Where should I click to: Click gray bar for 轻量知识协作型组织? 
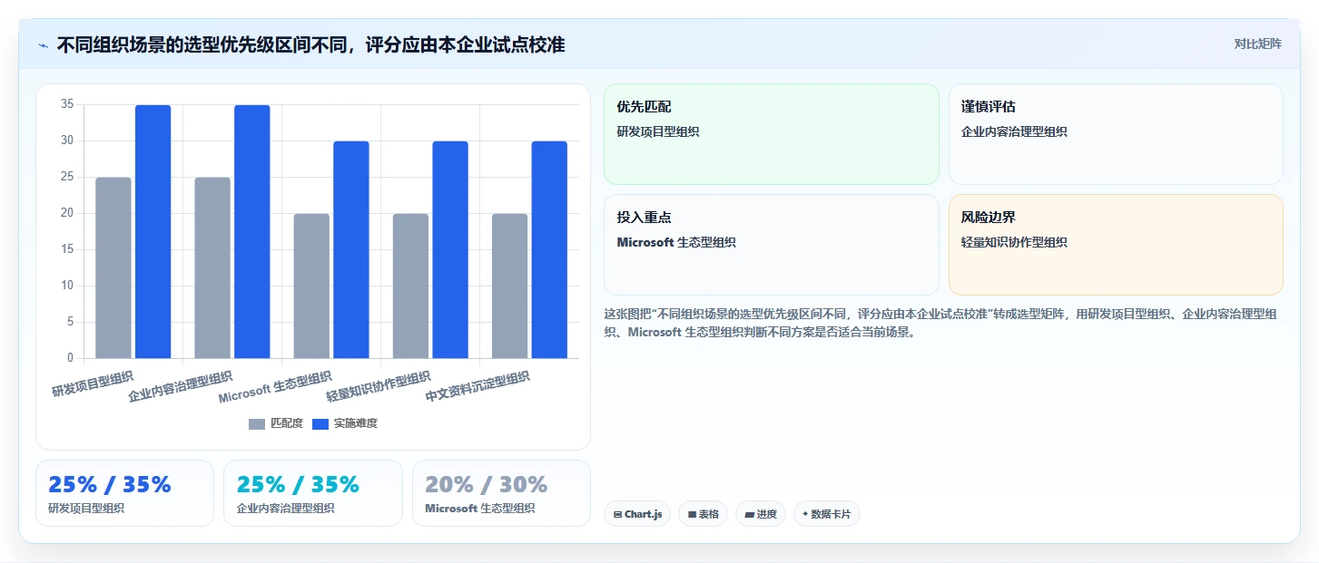[x=410, y=286]
